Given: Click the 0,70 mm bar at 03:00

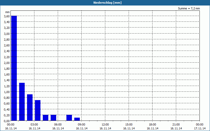Looking at the screenshot, I should tap(38, 110).
